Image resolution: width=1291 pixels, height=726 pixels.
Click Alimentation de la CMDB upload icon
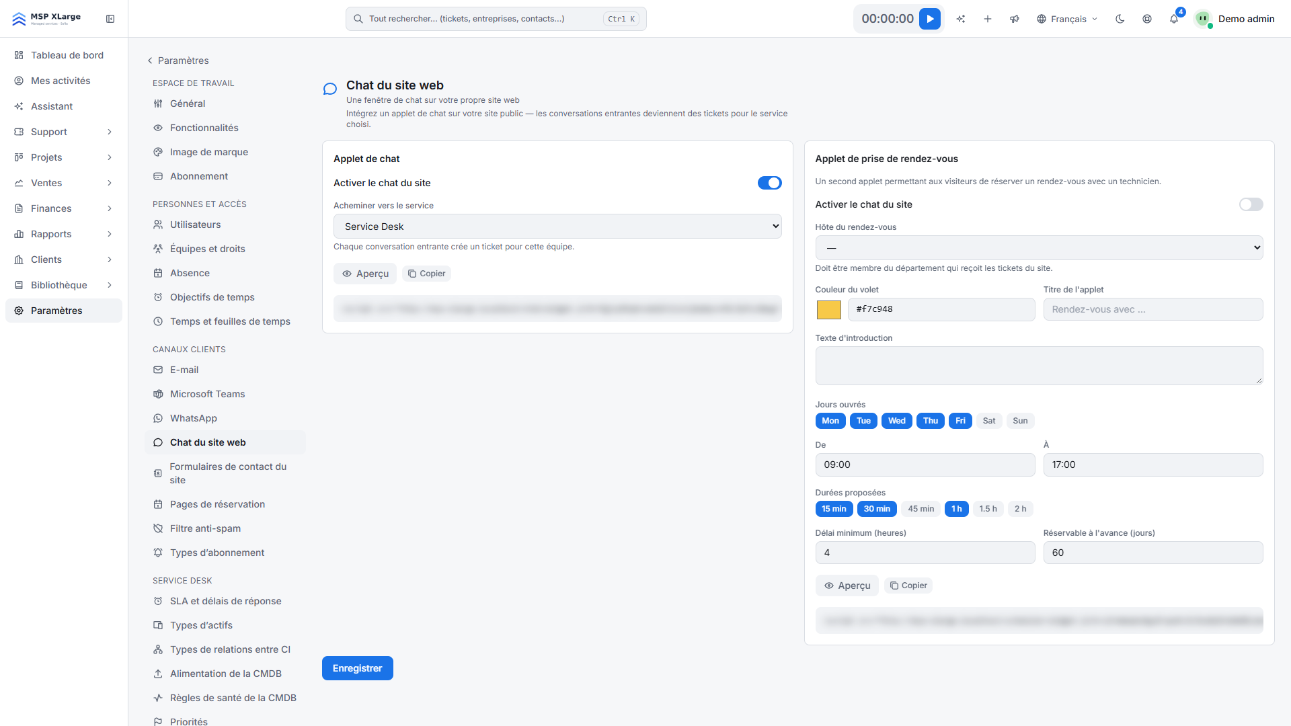coord(158,674)
